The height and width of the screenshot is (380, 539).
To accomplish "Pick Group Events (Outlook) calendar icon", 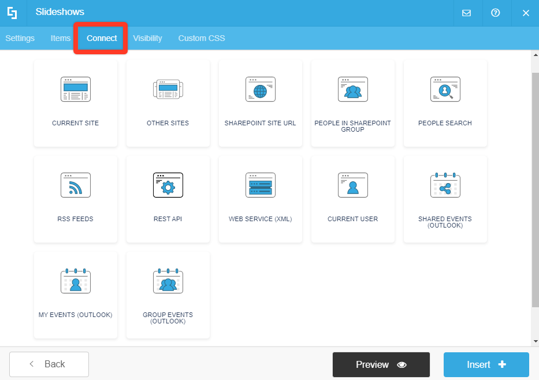I will (x=168, y=281).
